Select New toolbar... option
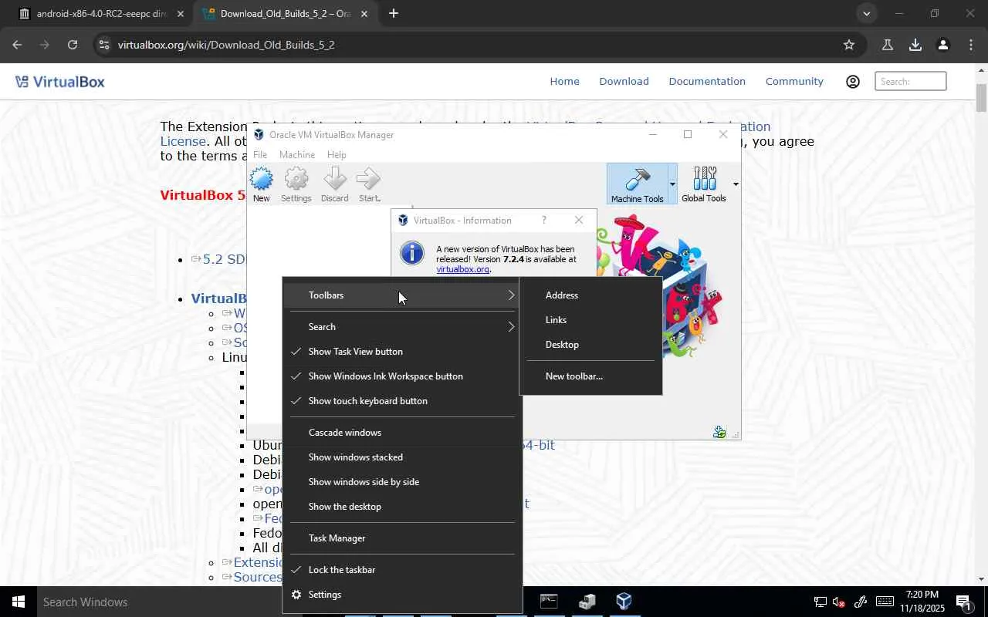The image size is (988, 617). pyautogui.click(x=591, y=376)
